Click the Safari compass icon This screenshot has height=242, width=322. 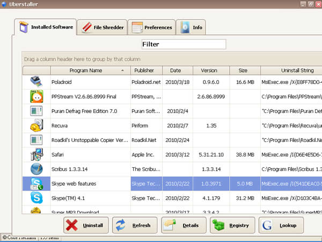36,155
